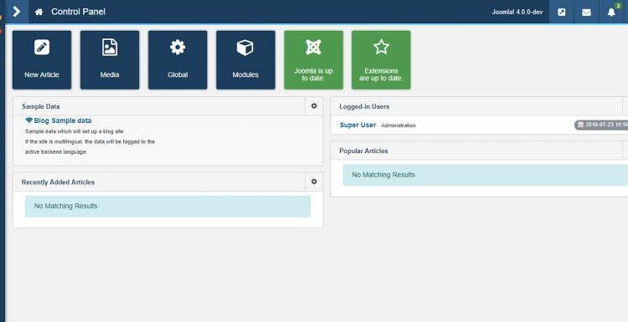The width and height of the screenshot is (628, 322).
Task: Click the Control Panel page title
Action: pos(78,12)
